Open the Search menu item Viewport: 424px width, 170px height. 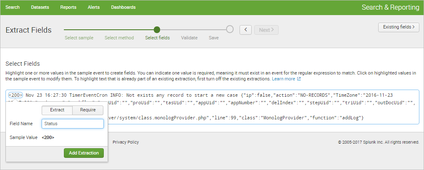point(13,8)
